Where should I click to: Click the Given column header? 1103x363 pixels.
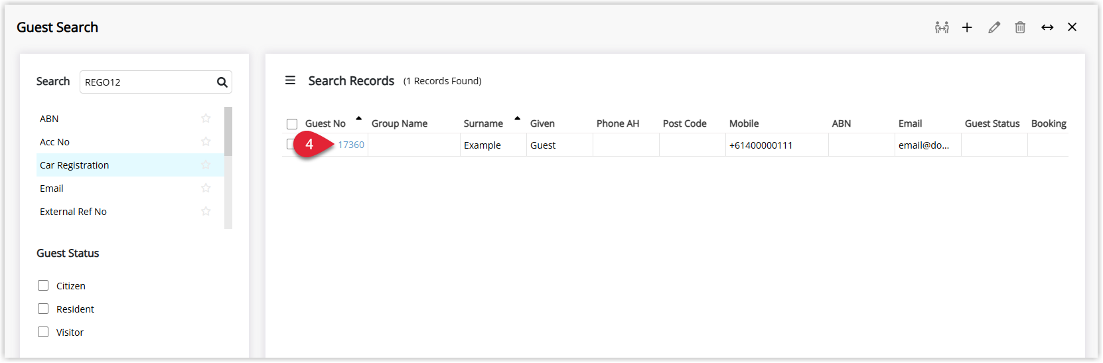click(x=542, y=123)
